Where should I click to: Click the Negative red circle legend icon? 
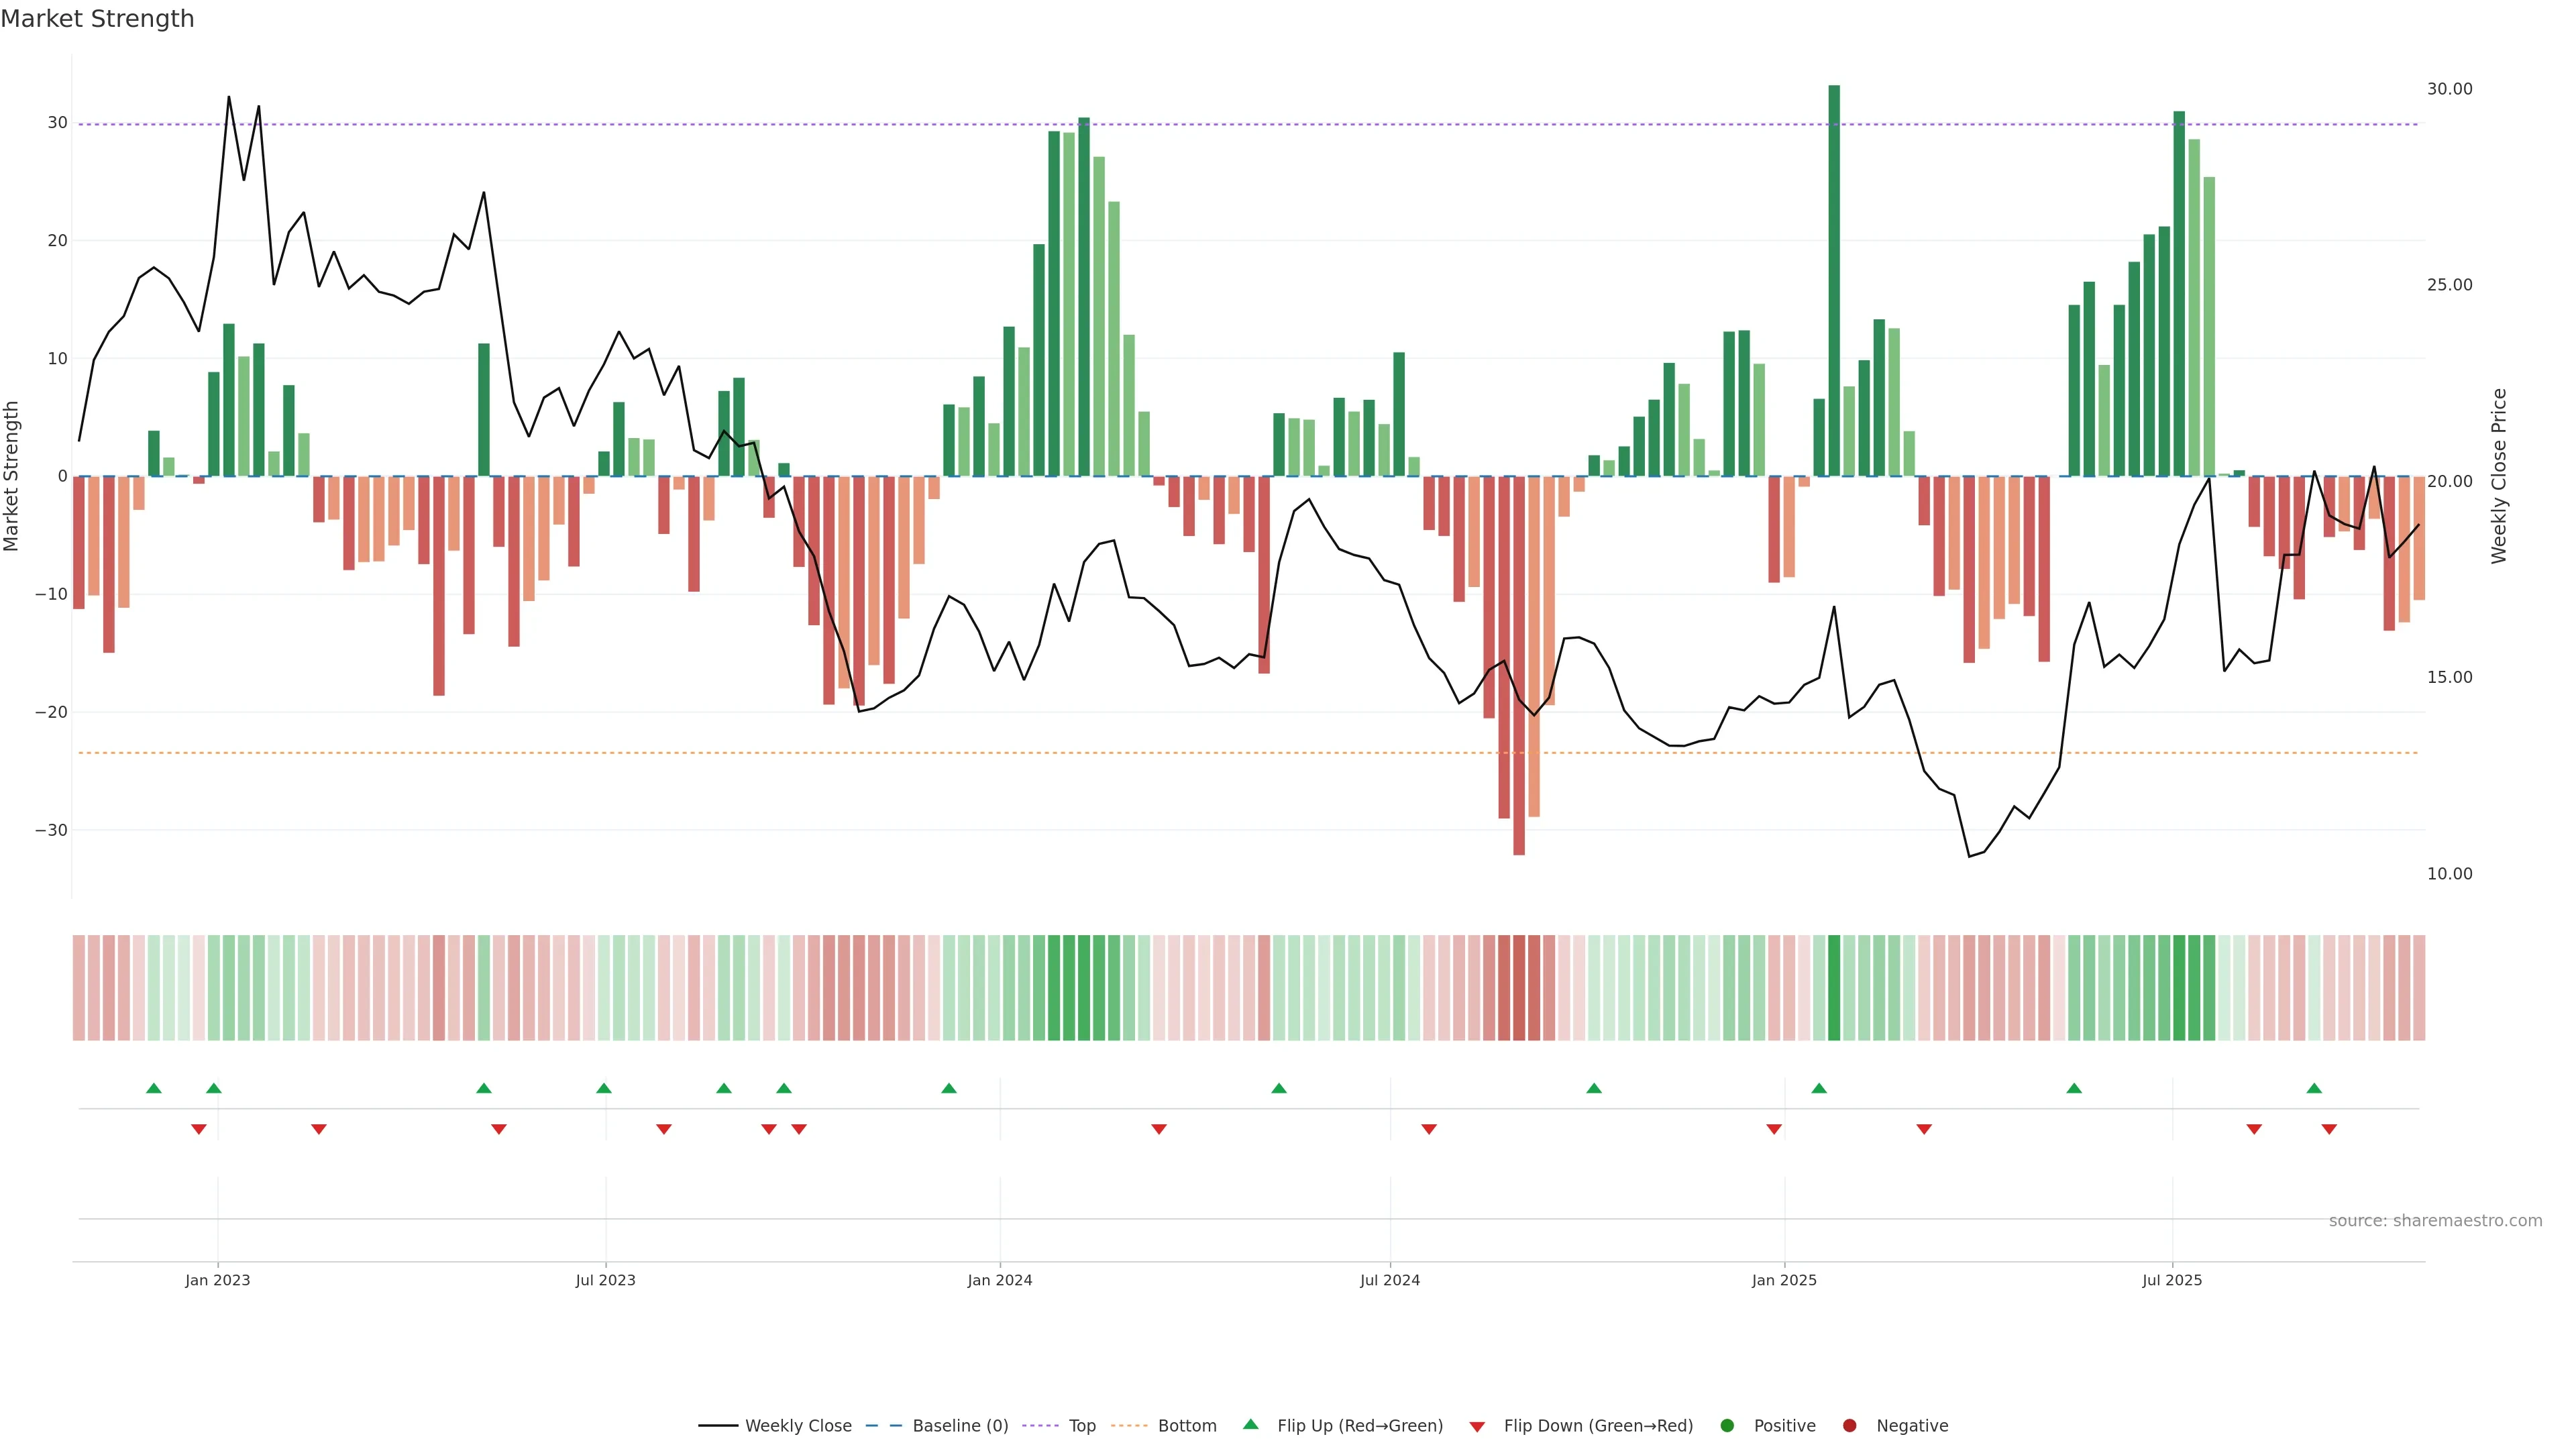(1849, 1426)
